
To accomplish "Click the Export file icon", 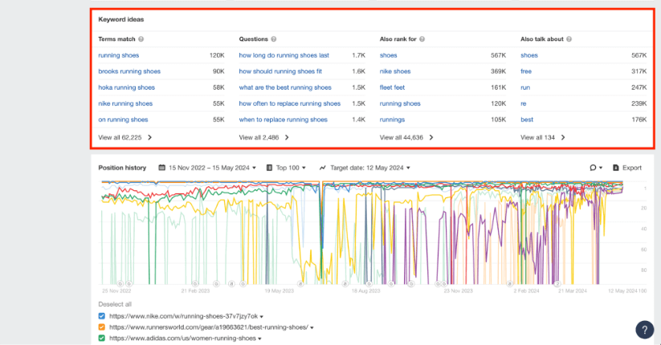I will [x=616, y=168].
